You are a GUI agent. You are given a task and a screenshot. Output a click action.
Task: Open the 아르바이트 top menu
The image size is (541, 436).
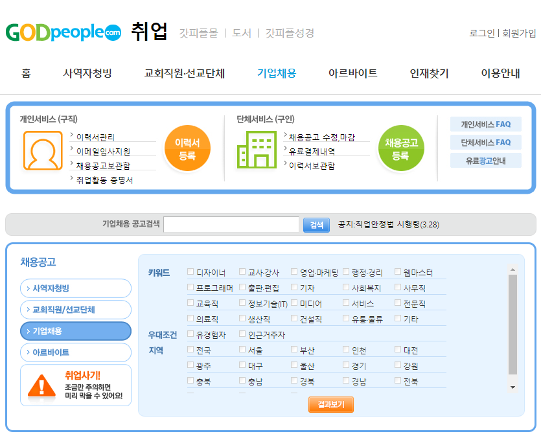[x=352, y=73]
